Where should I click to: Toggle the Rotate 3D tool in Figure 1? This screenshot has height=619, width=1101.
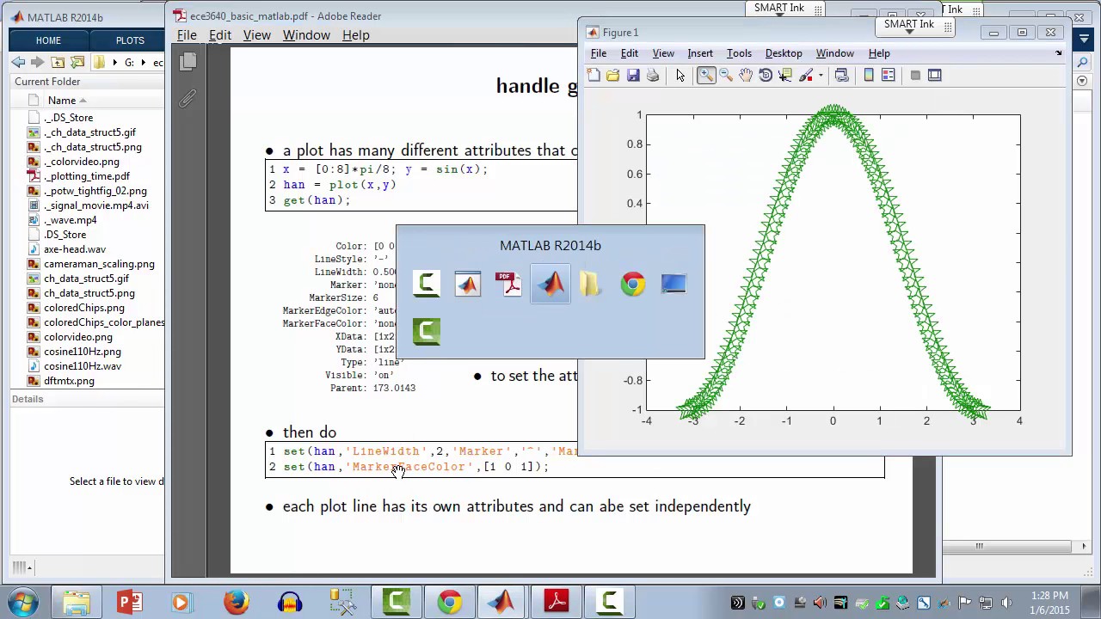766,76
